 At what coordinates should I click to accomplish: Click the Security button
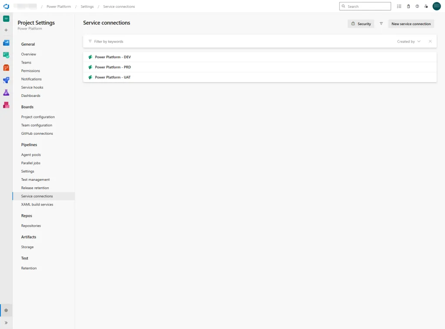click(x=361, y=24)
